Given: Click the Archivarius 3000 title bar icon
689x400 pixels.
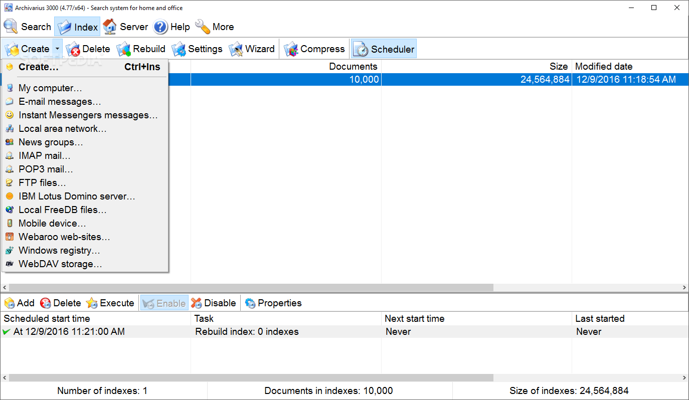Looking at the screenshot, I should point(8,8).
